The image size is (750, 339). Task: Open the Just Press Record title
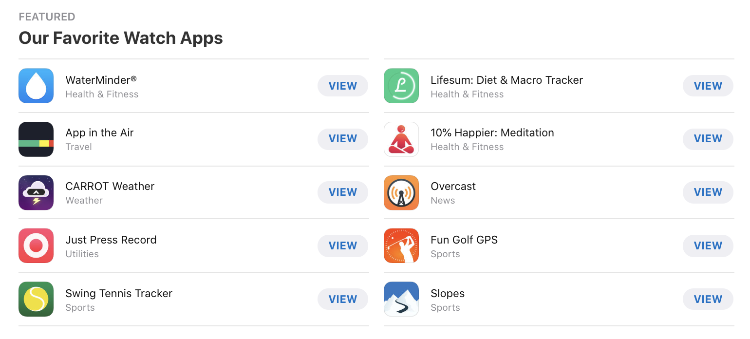[111, 240]
